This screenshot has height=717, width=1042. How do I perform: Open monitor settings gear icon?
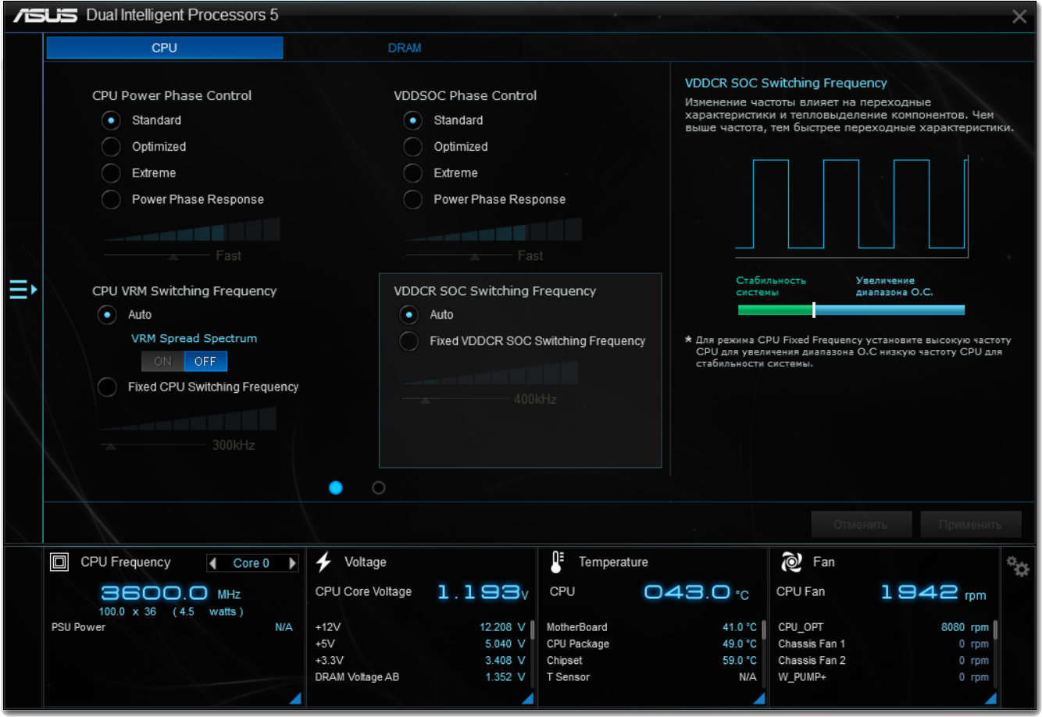click(1018, 566)
